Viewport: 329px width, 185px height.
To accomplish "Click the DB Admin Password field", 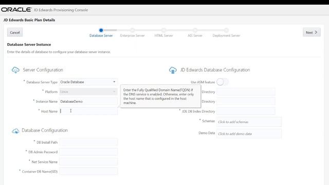I will coord(88,152).
